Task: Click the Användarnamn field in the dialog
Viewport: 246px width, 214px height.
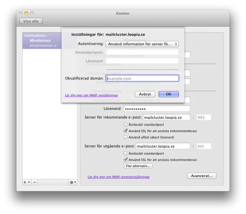Action: [x=142, y=52]
